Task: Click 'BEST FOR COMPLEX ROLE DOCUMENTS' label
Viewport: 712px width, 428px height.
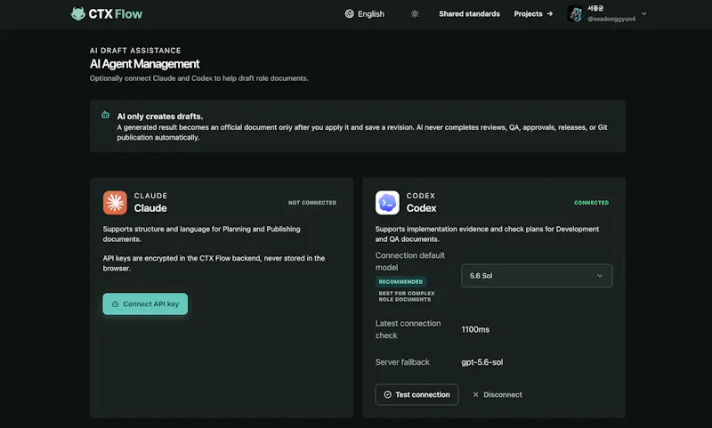Action: coord(407,296)
